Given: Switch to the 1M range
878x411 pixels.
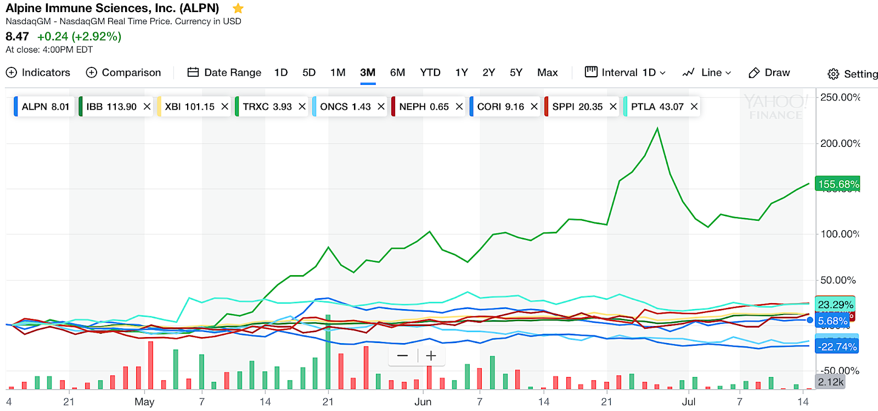Looking at the screenshot, I should point(338,72).
